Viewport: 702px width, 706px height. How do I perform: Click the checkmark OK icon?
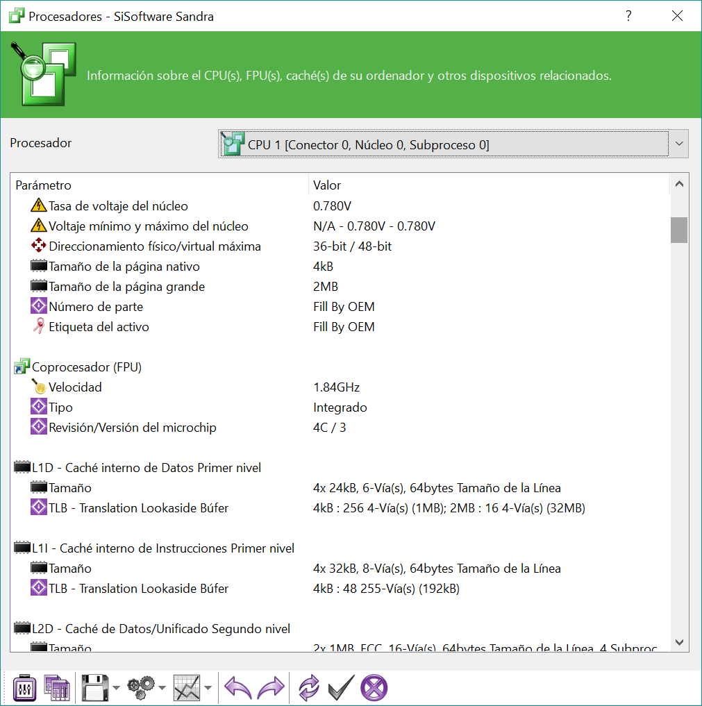pyautogui.click(x=341, y=687)
